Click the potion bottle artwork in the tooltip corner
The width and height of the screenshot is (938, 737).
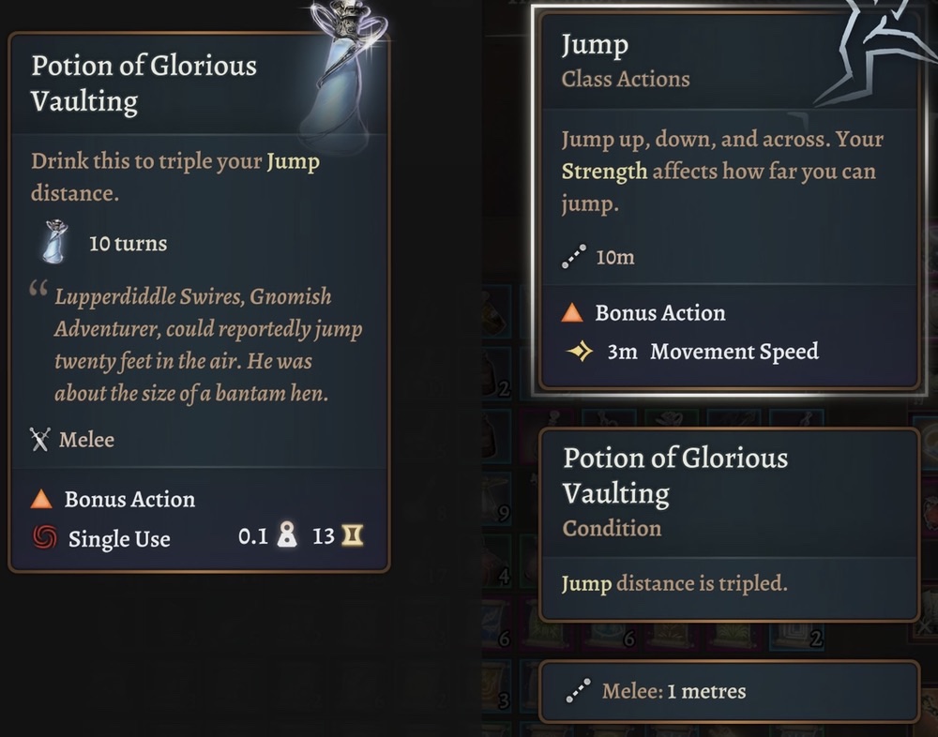click(342, 70)
